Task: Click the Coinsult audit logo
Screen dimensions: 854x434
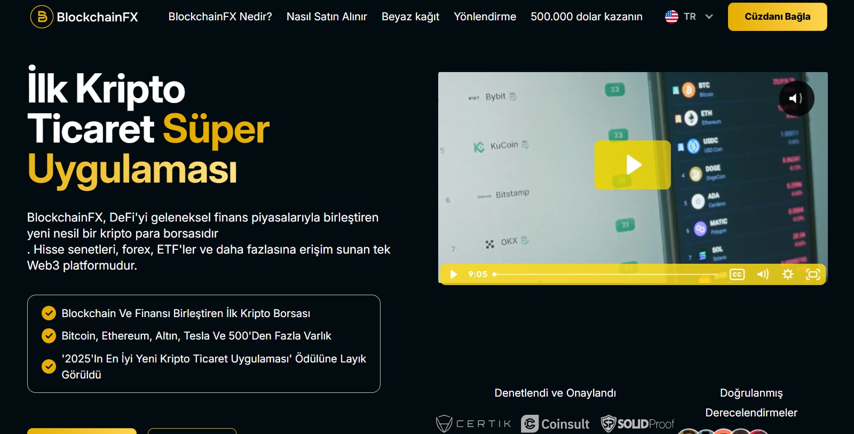Action: tap(555, 424)
